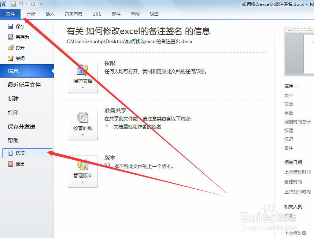Switch to the 页面布局 ribbon tab
The height and width of the screenshot is (238, 314).
(x=74, y=14)
